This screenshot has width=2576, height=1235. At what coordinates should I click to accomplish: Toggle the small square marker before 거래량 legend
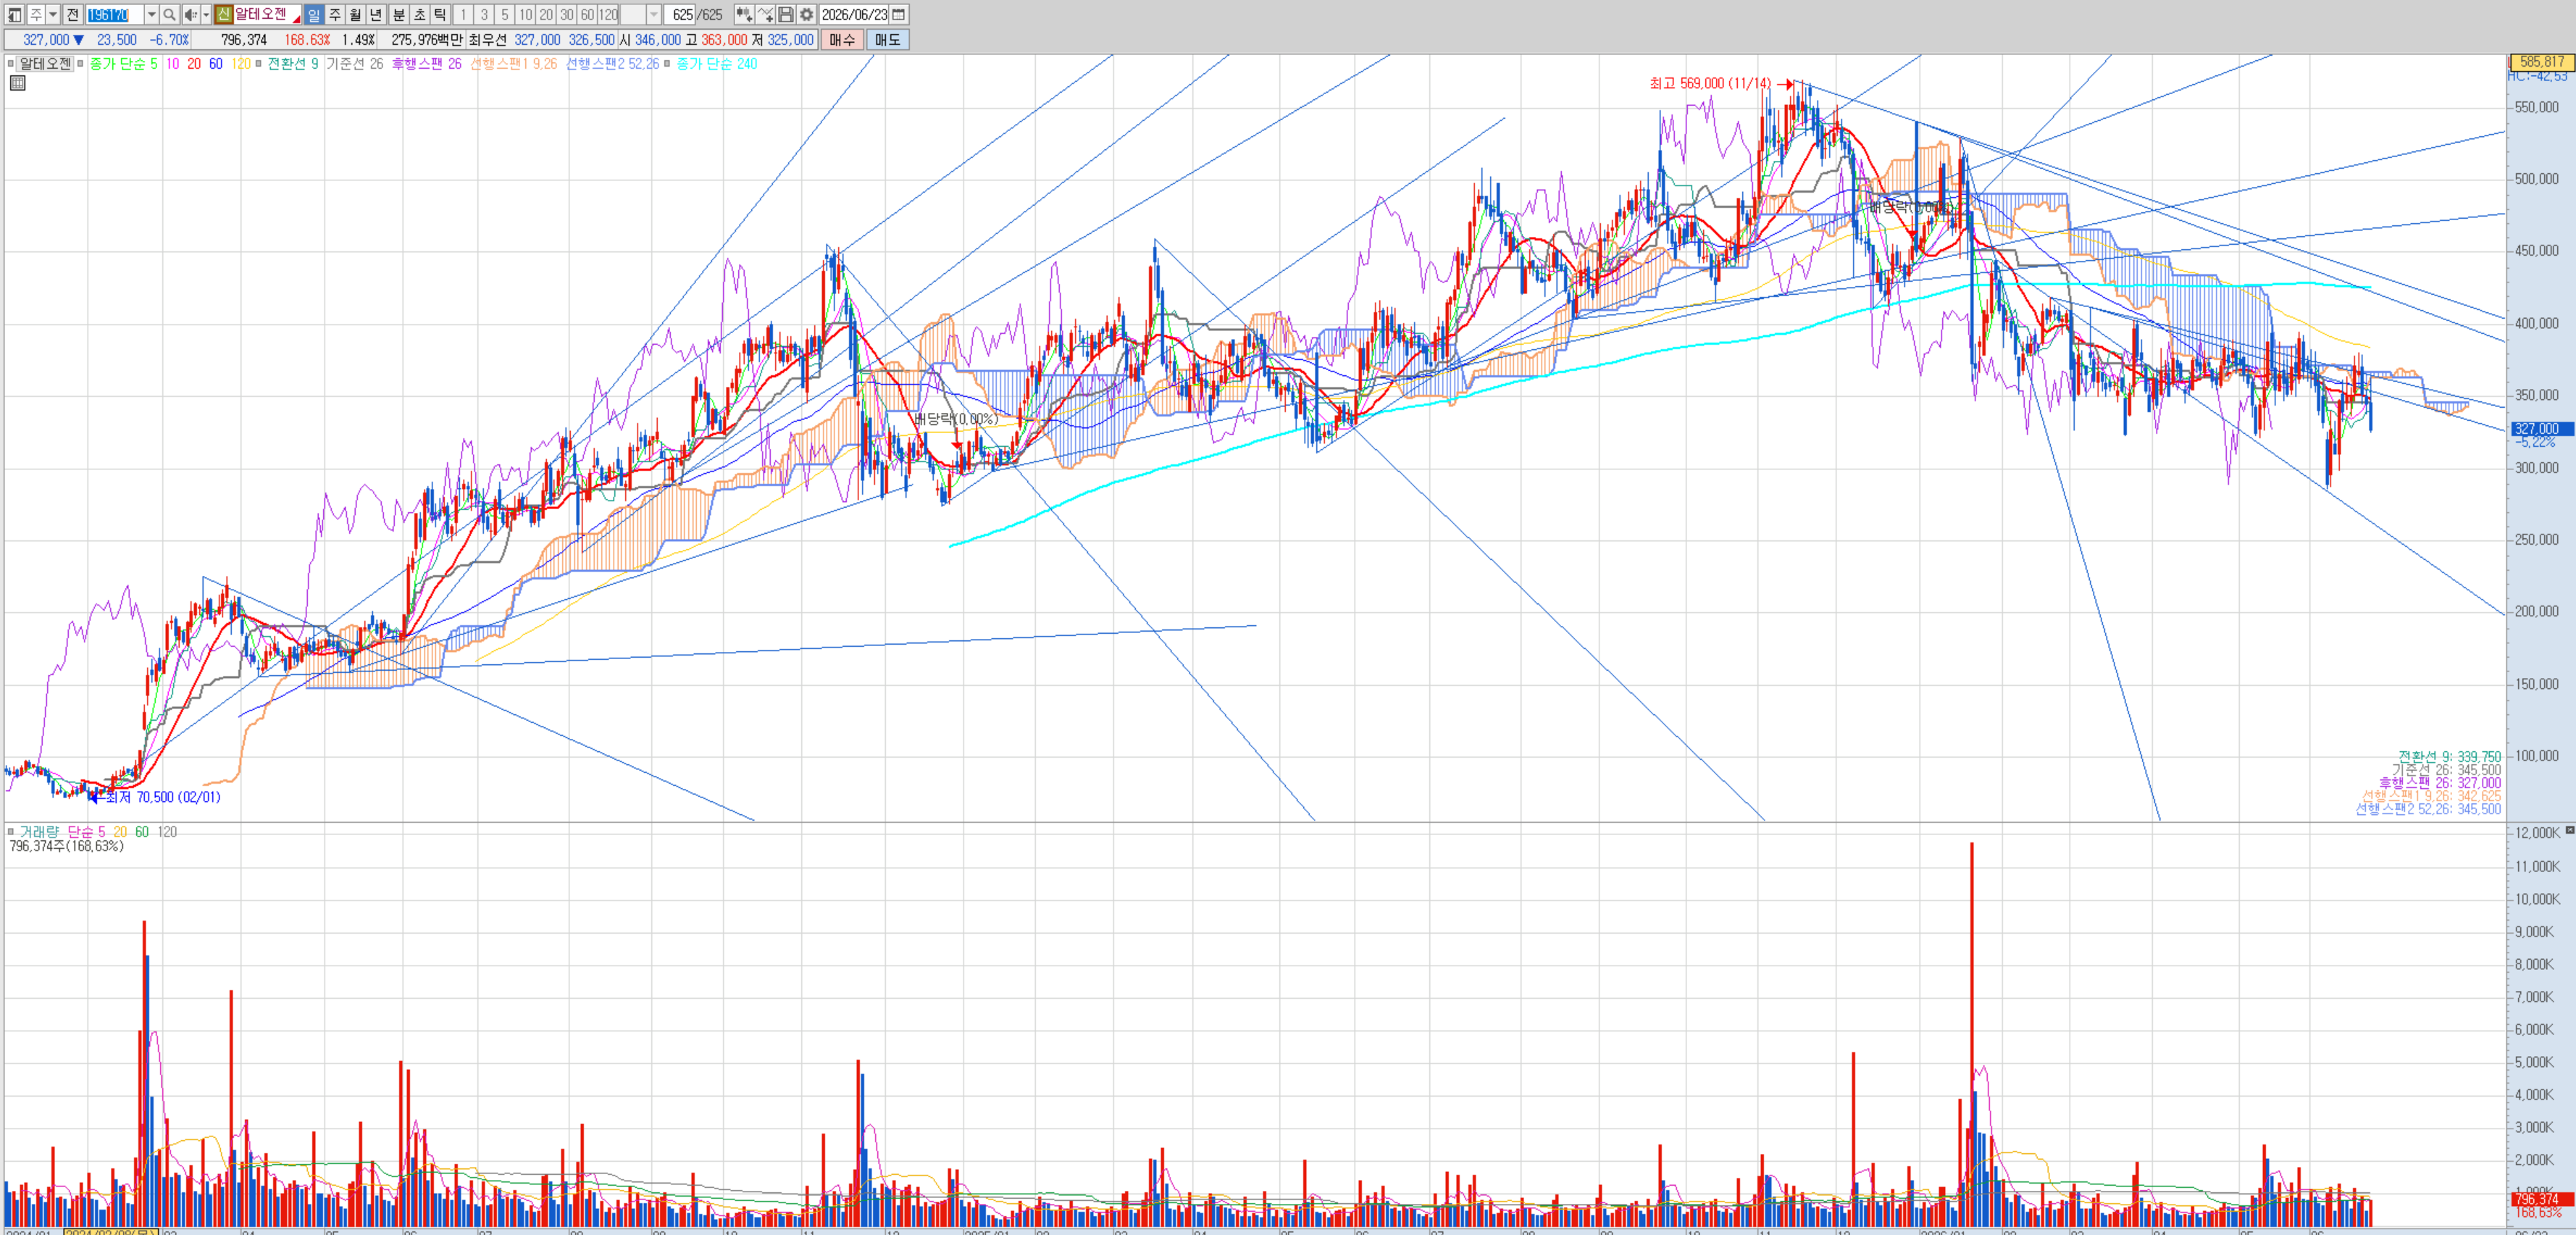(x=11, y=831)
